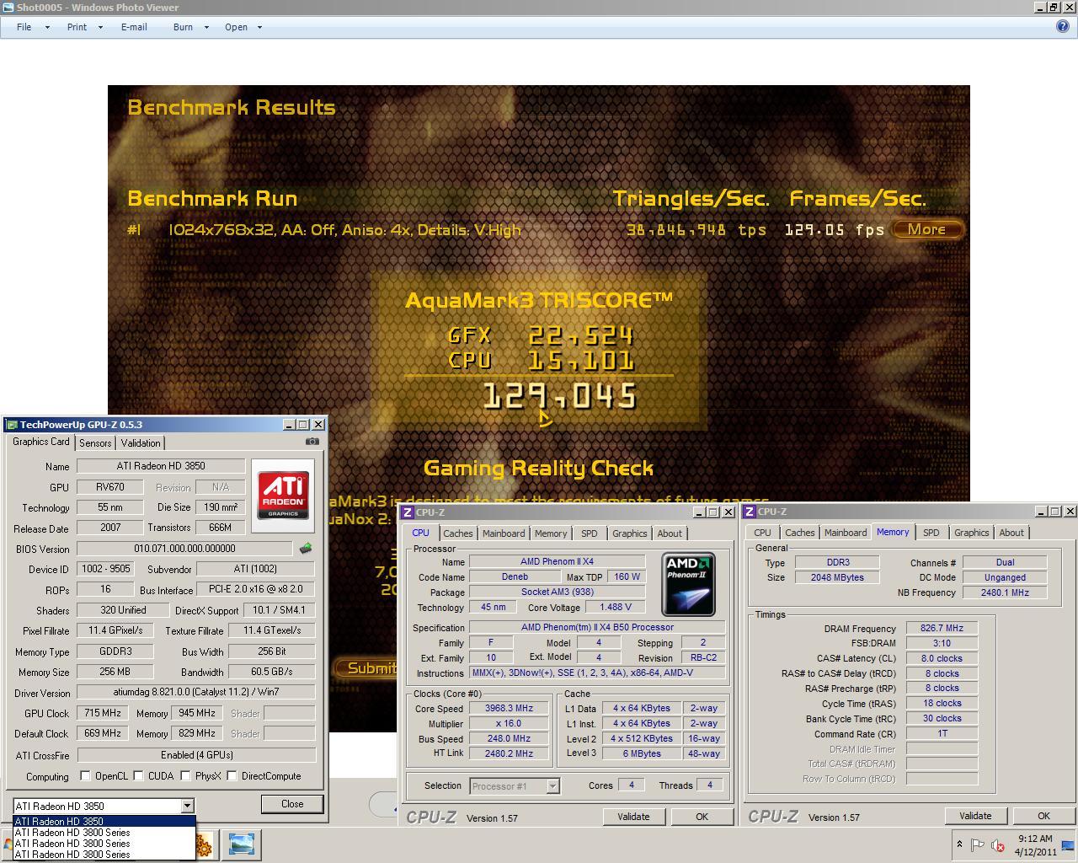Image resolution: width=1078 pixels, height=863 pixels.
Task: Click the AquaMark total score 129,045
Action: pos(560,396)
